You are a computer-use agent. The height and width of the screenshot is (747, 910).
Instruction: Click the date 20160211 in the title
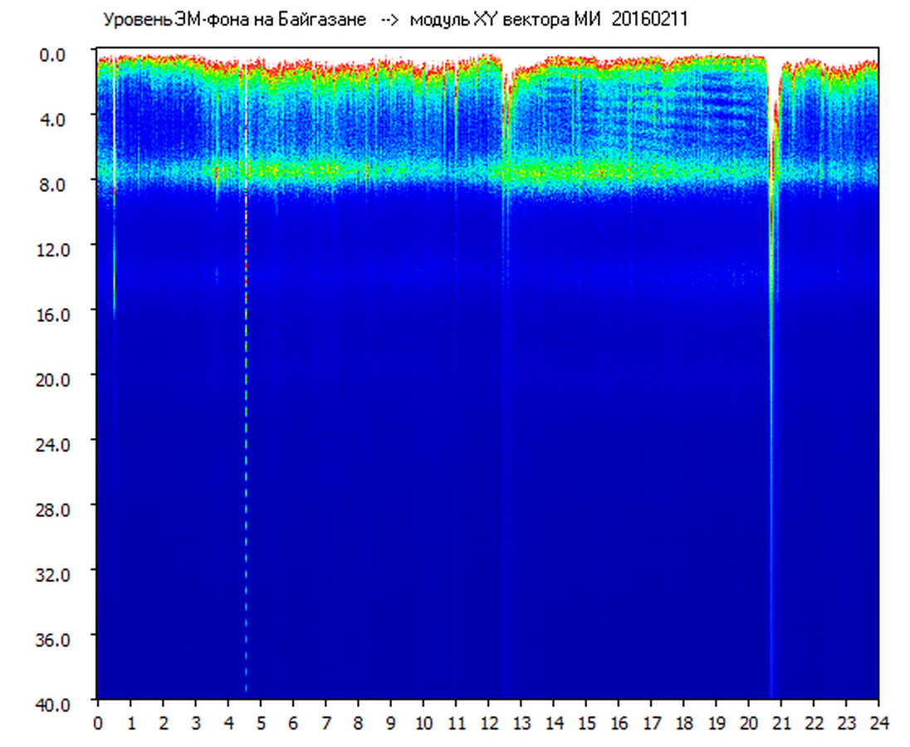coord(649,20)
